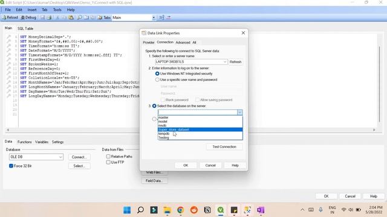This screenshot has width=387, height=217.
Task: Select the database on the server radio
Action: coord(154,106)
